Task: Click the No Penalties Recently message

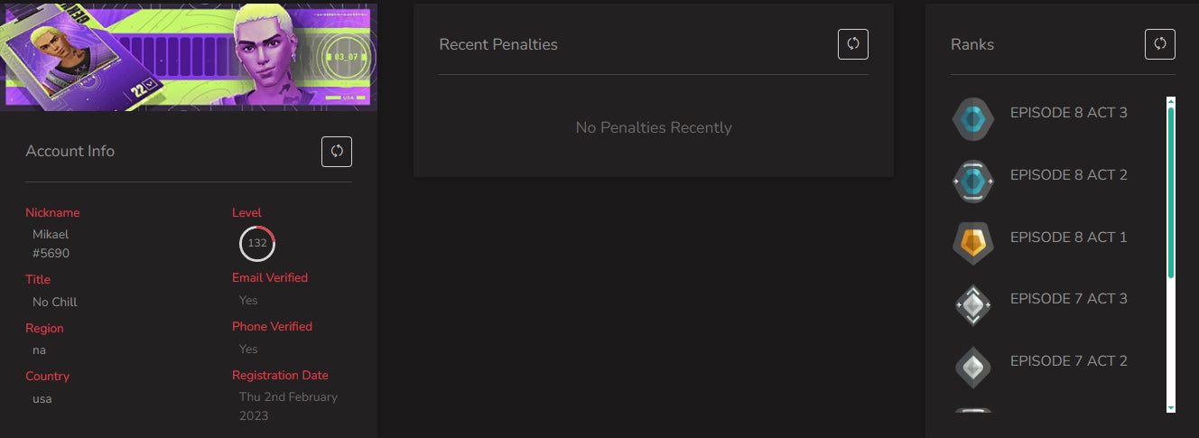Action: [x=654, y=128]
